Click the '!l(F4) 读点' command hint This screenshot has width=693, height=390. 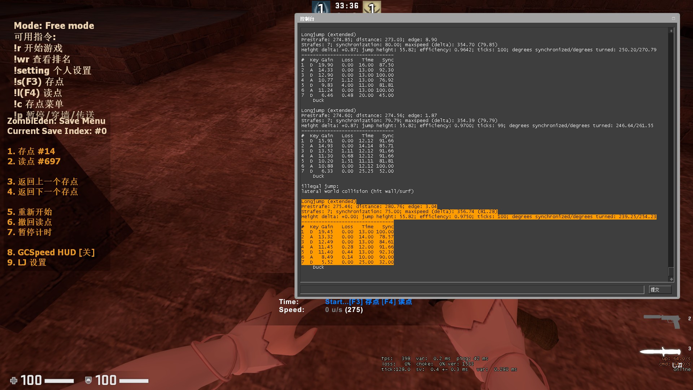coord(38,93)
